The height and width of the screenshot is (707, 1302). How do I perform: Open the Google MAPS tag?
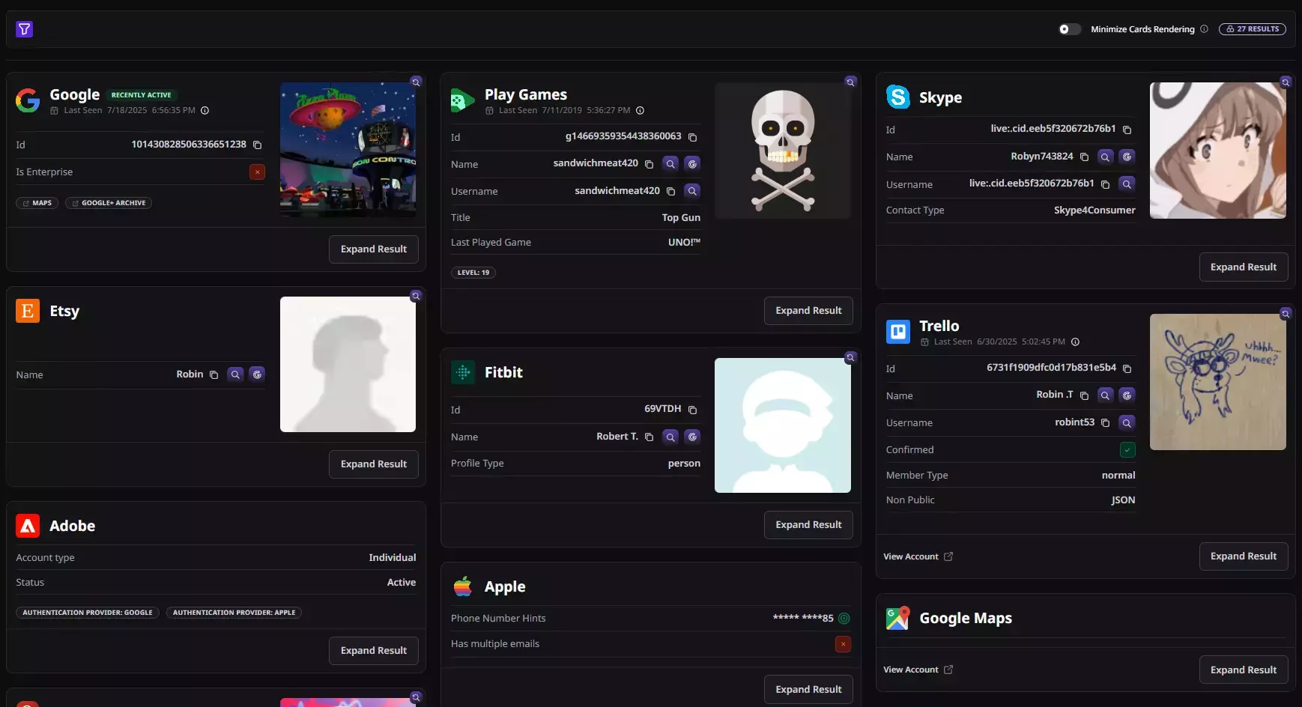click(37, 203)
